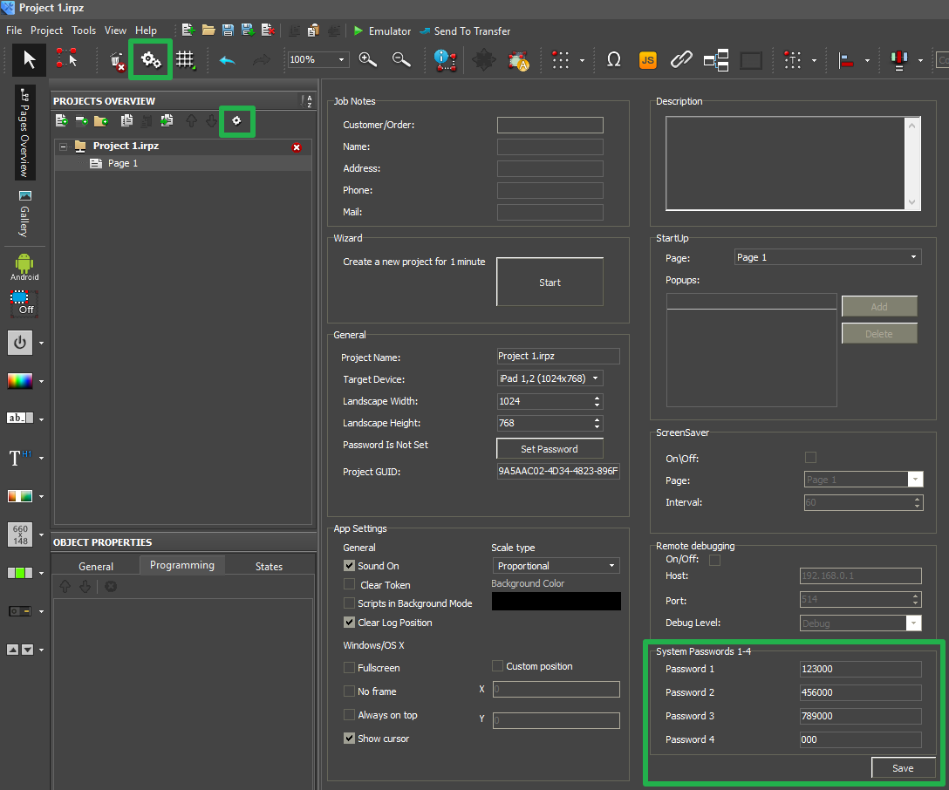
Task: Open the JS script editor icon
Action: coord(647,60)
